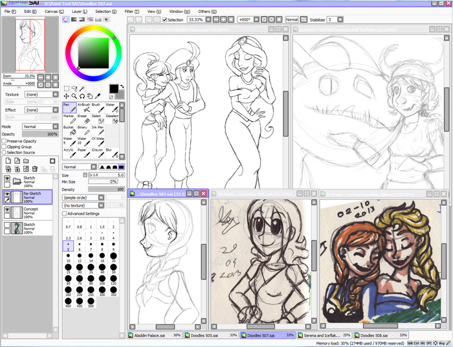Open the Canvas menu
The width and height of the screenshot is (453, 347).
coord(54,11)
